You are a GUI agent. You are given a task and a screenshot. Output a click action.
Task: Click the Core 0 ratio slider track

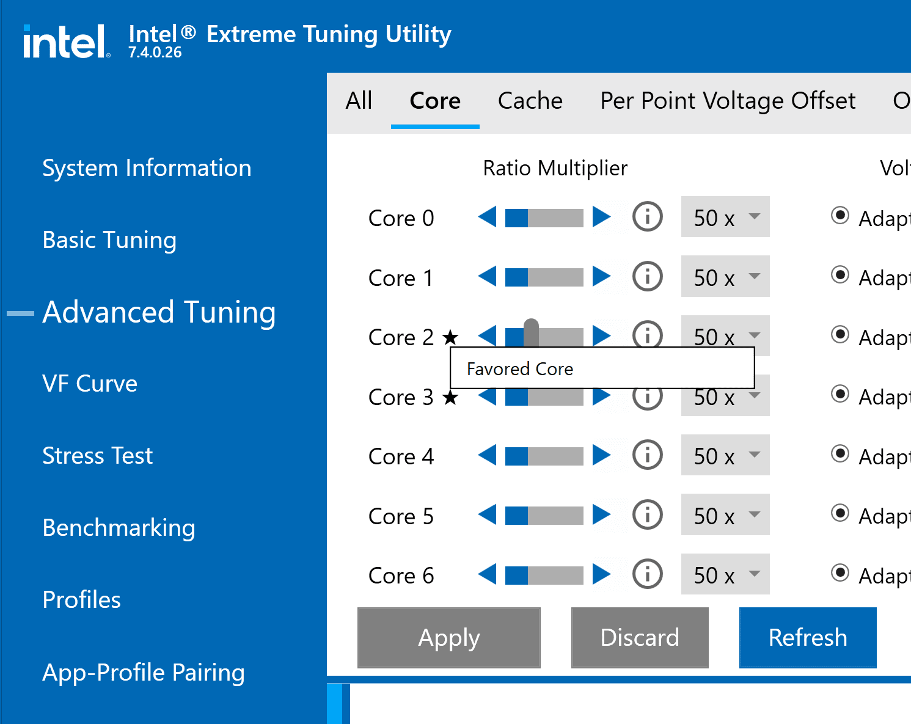click(x=544, y=218)
